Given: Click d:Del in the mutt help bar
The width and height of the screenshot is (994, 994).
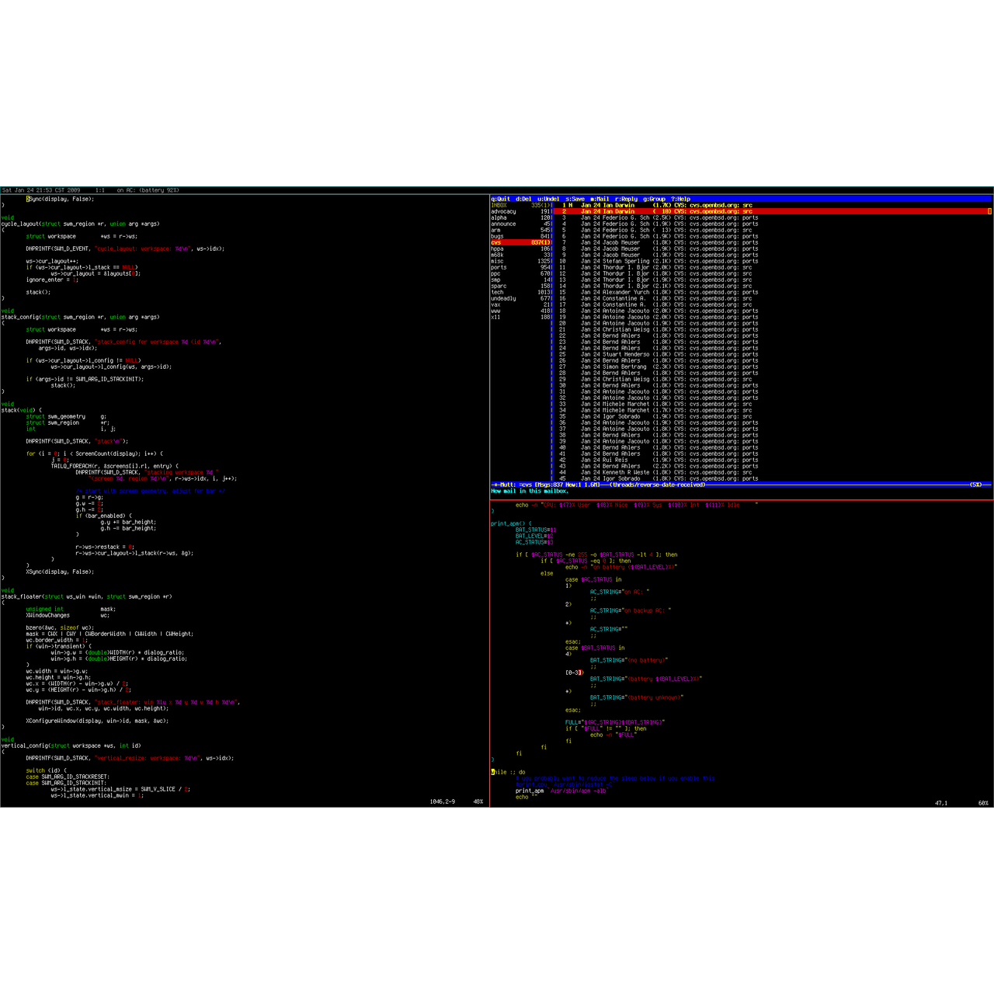Looking at the screenshot, I should tap(523, 199).
